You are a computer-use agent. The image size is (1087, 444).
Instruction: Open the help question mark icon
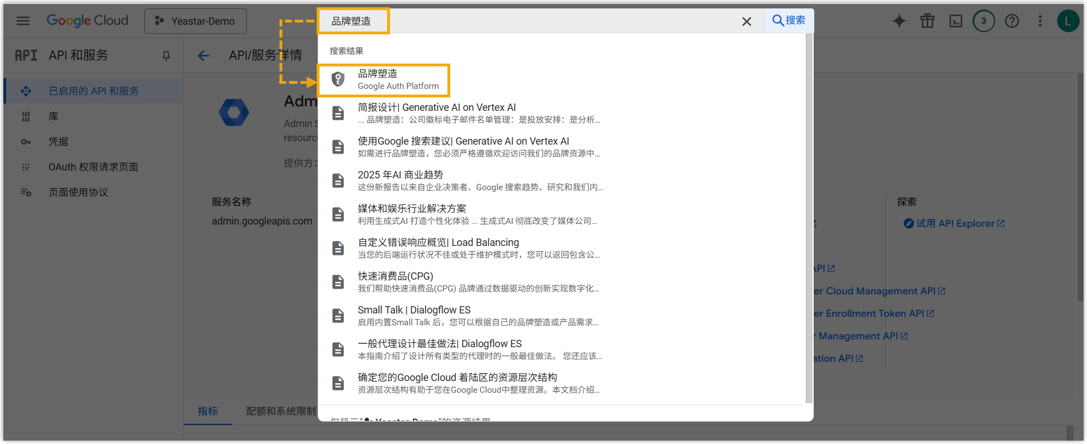coord(1012,21)
